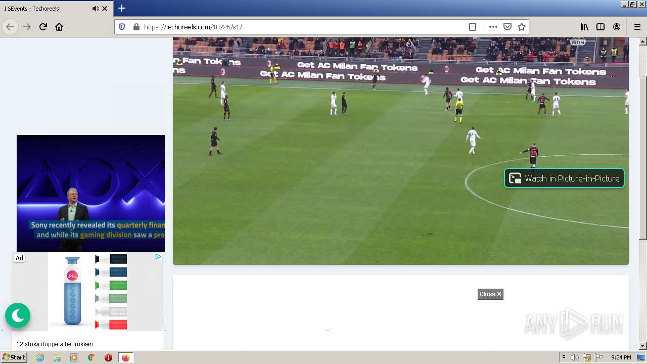Screen dimensions: 647x364
Task: Toggle dark mode moon button
Action: [x=18, y=316]
